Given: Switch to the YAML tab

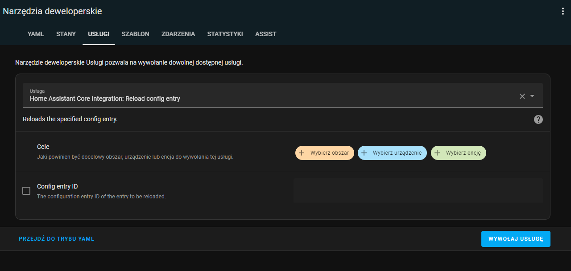Looking at the screenshot, I should click(x=36, y=34).
